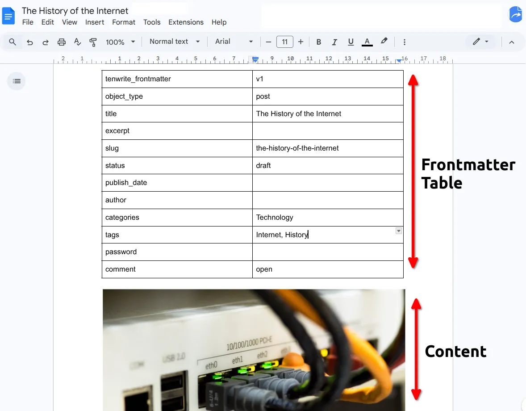This screenshot has width=526, height=411.
Task: Redo the last change
Action: click(x=45, y=42)
